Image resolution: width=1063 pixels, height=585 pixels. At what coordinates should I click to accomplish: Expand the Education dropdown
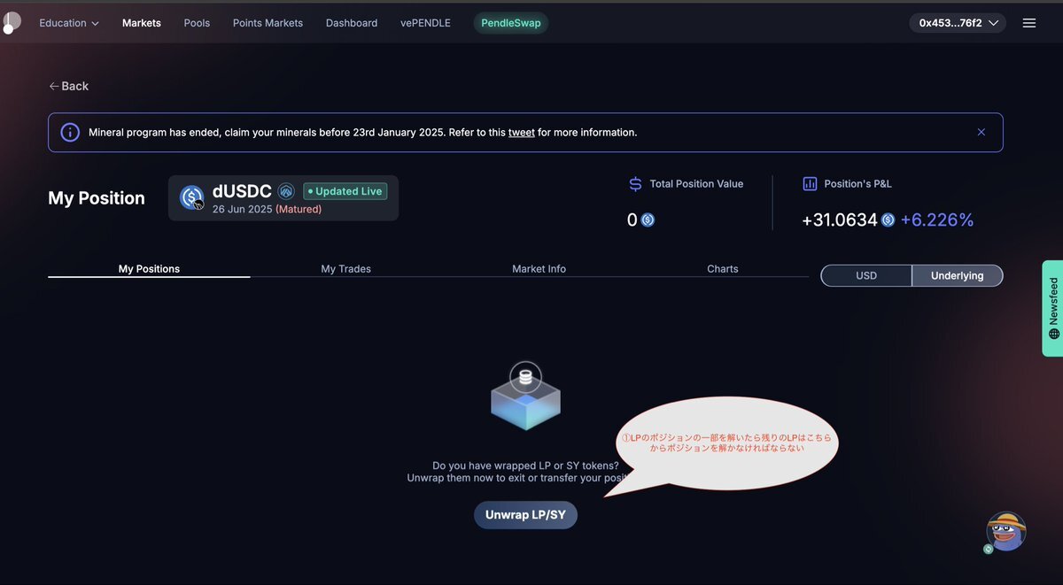pyautogui.click(x=69, y=23)
